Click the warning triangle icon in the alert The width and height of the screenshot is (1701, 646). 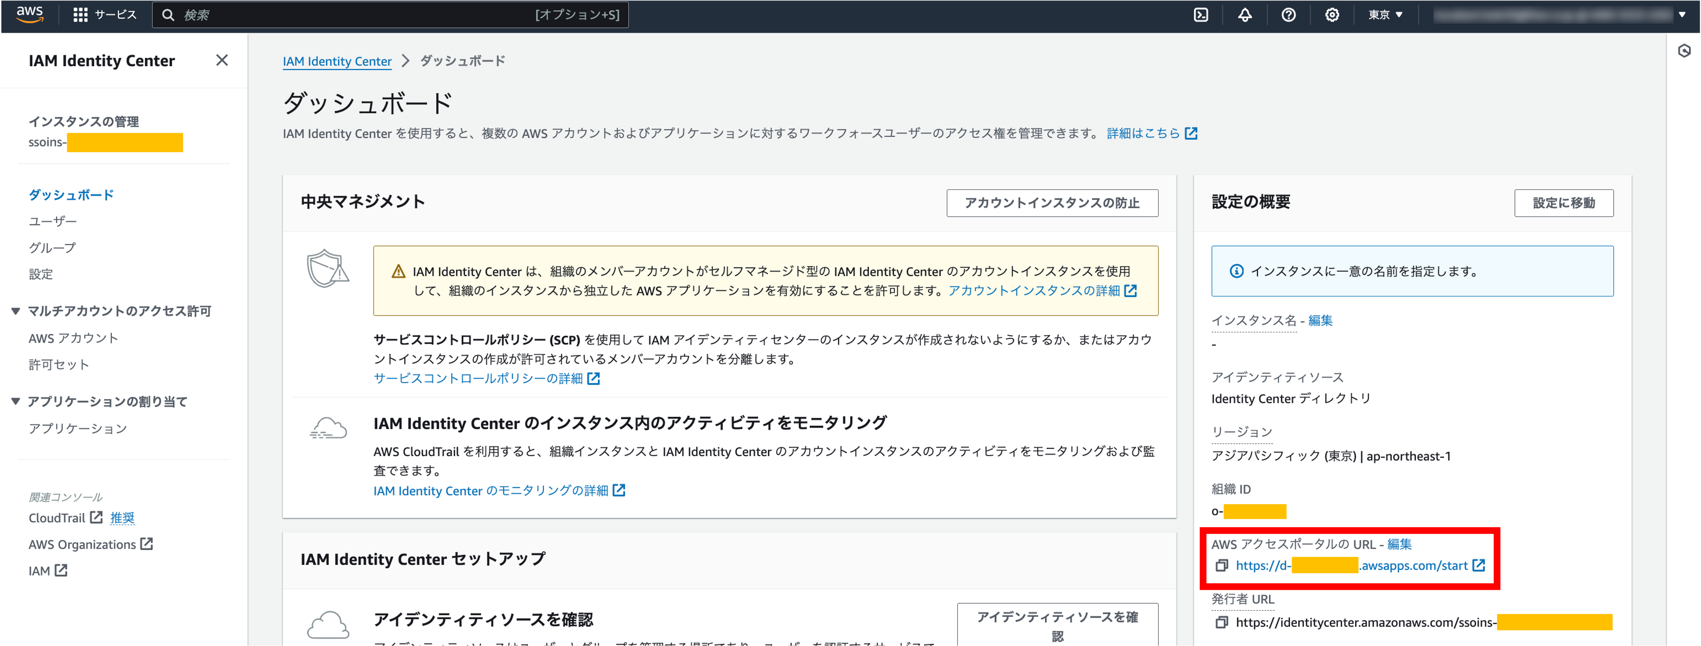coord(398,271)
